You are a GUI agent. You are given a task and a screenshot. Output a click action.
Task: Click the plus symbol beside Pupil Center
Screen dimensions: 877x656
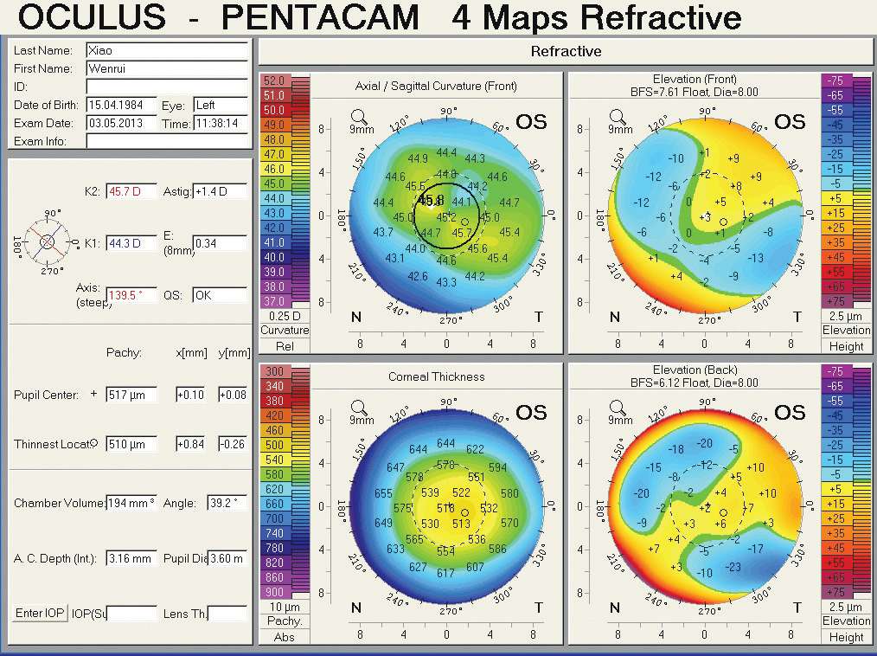[x=93, y=395]
